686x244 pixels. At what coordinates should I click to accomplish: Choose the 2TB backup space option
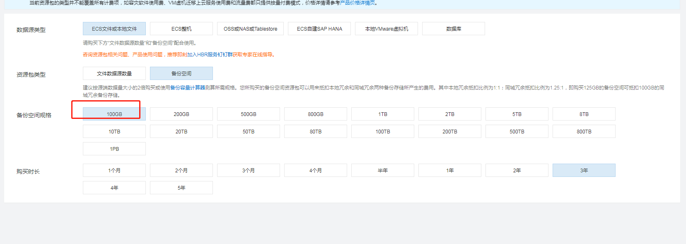[x=450, y=114]
